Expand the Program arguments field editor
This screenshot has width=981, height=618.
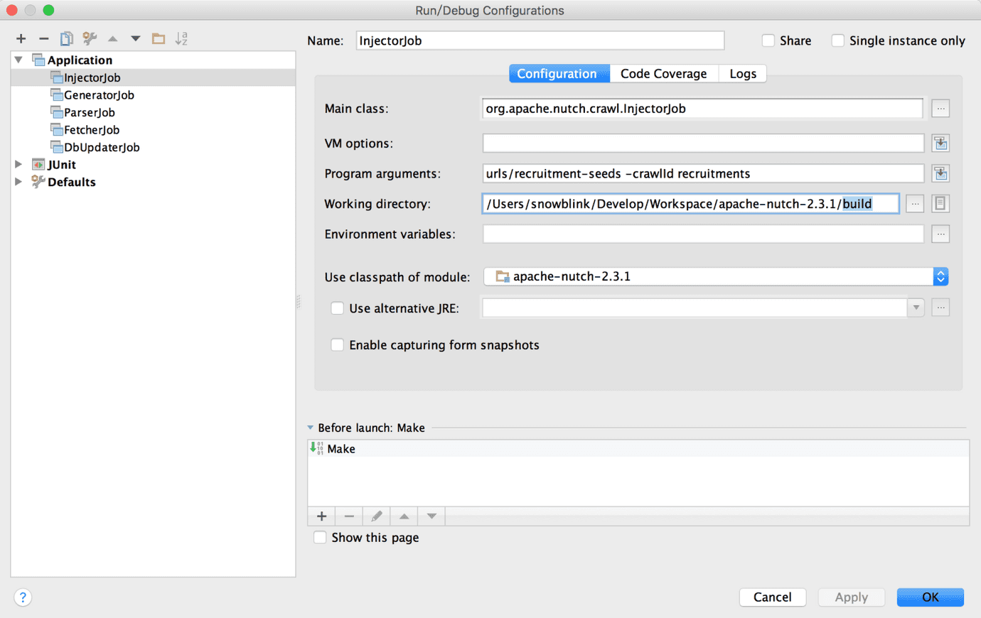940,173
